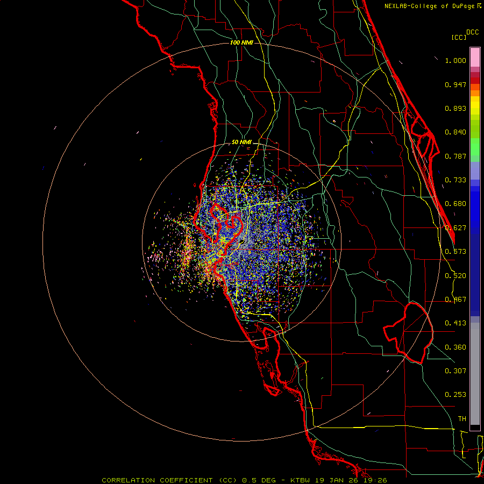
Task: Click the 0.520 scale value
Action: pos(455,276)
